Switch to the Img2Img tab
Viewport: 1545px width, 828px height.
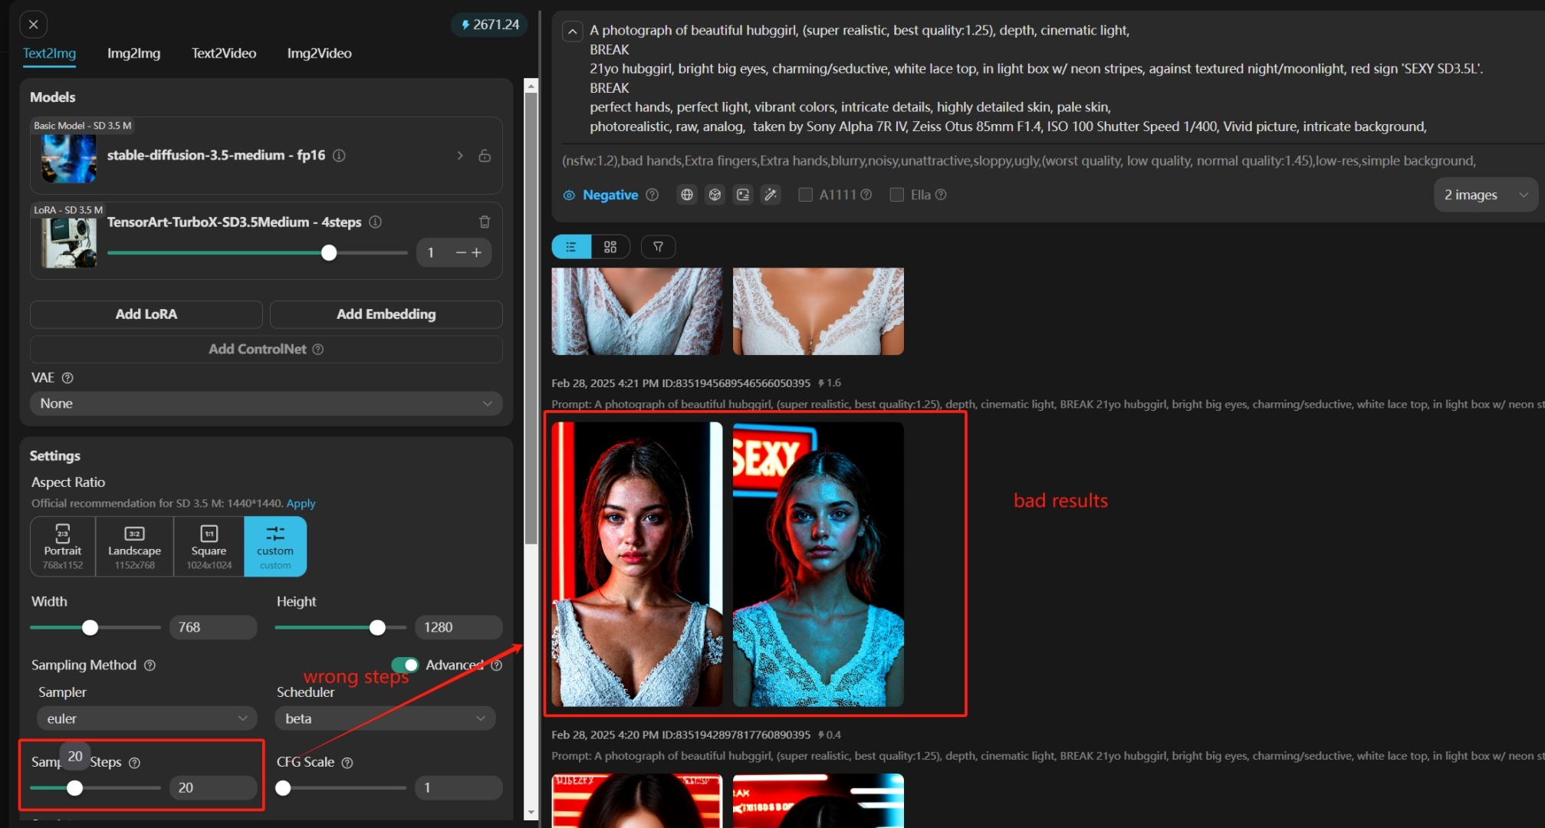coord(133,53)
